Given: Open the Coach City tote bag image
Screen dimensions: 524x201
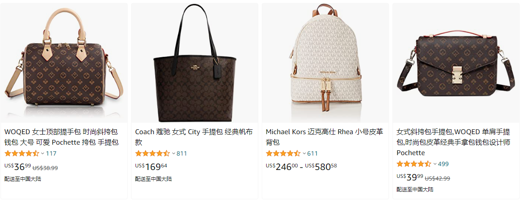Looking at the screenshot, I should (194, 63).
